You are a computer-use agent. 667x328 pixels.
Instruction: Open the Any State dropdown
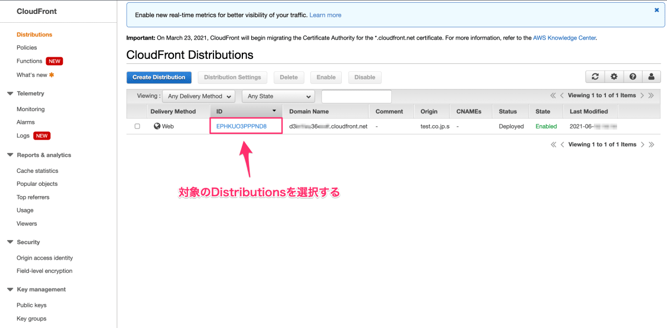[x=278, y=96]
